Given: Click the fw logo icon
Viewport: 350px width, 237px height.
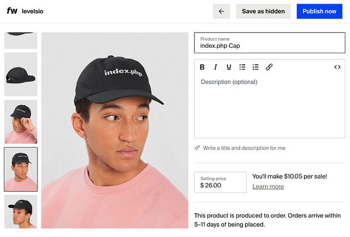Looking at the screenshot, I should pos(12,11).
